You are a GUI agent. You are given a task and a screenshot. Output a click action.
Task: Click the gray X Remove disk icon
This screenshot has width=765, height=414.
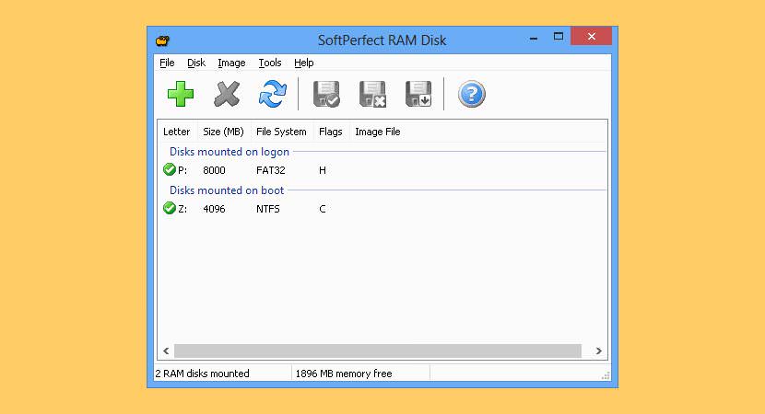(227, 94)
